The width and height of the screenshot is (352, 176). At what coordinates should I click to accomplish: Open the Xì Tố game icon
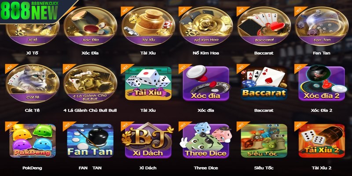point(33,31)
